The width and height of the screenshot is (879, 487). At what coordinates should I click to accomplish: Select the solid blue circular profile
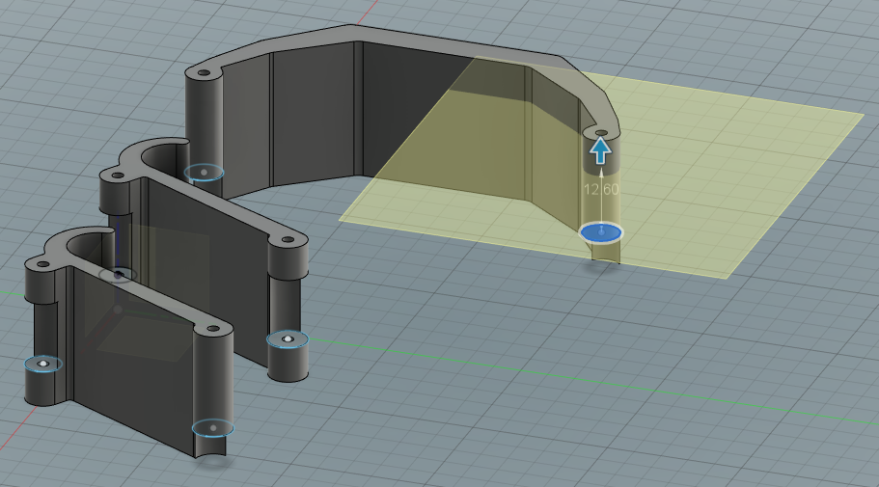pyautogui.click(x=601, y=232)
